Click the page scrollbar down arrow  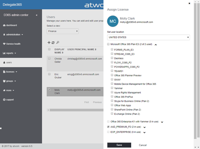198,147
